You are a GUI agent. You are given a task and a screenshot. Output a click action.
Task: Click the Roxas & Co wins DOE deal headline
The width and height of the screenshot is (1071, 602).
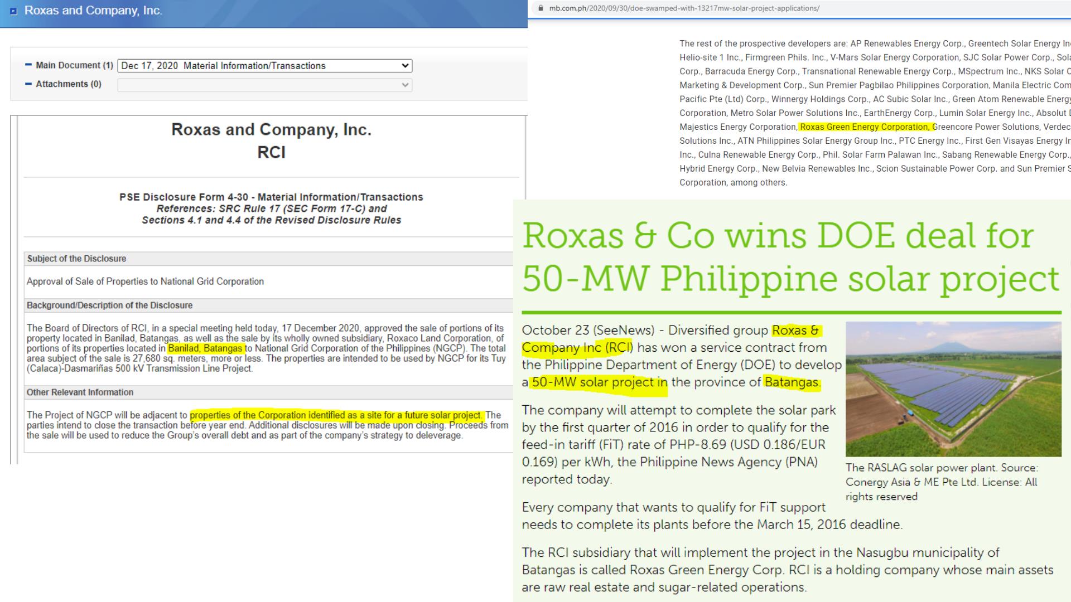(790, 256)
